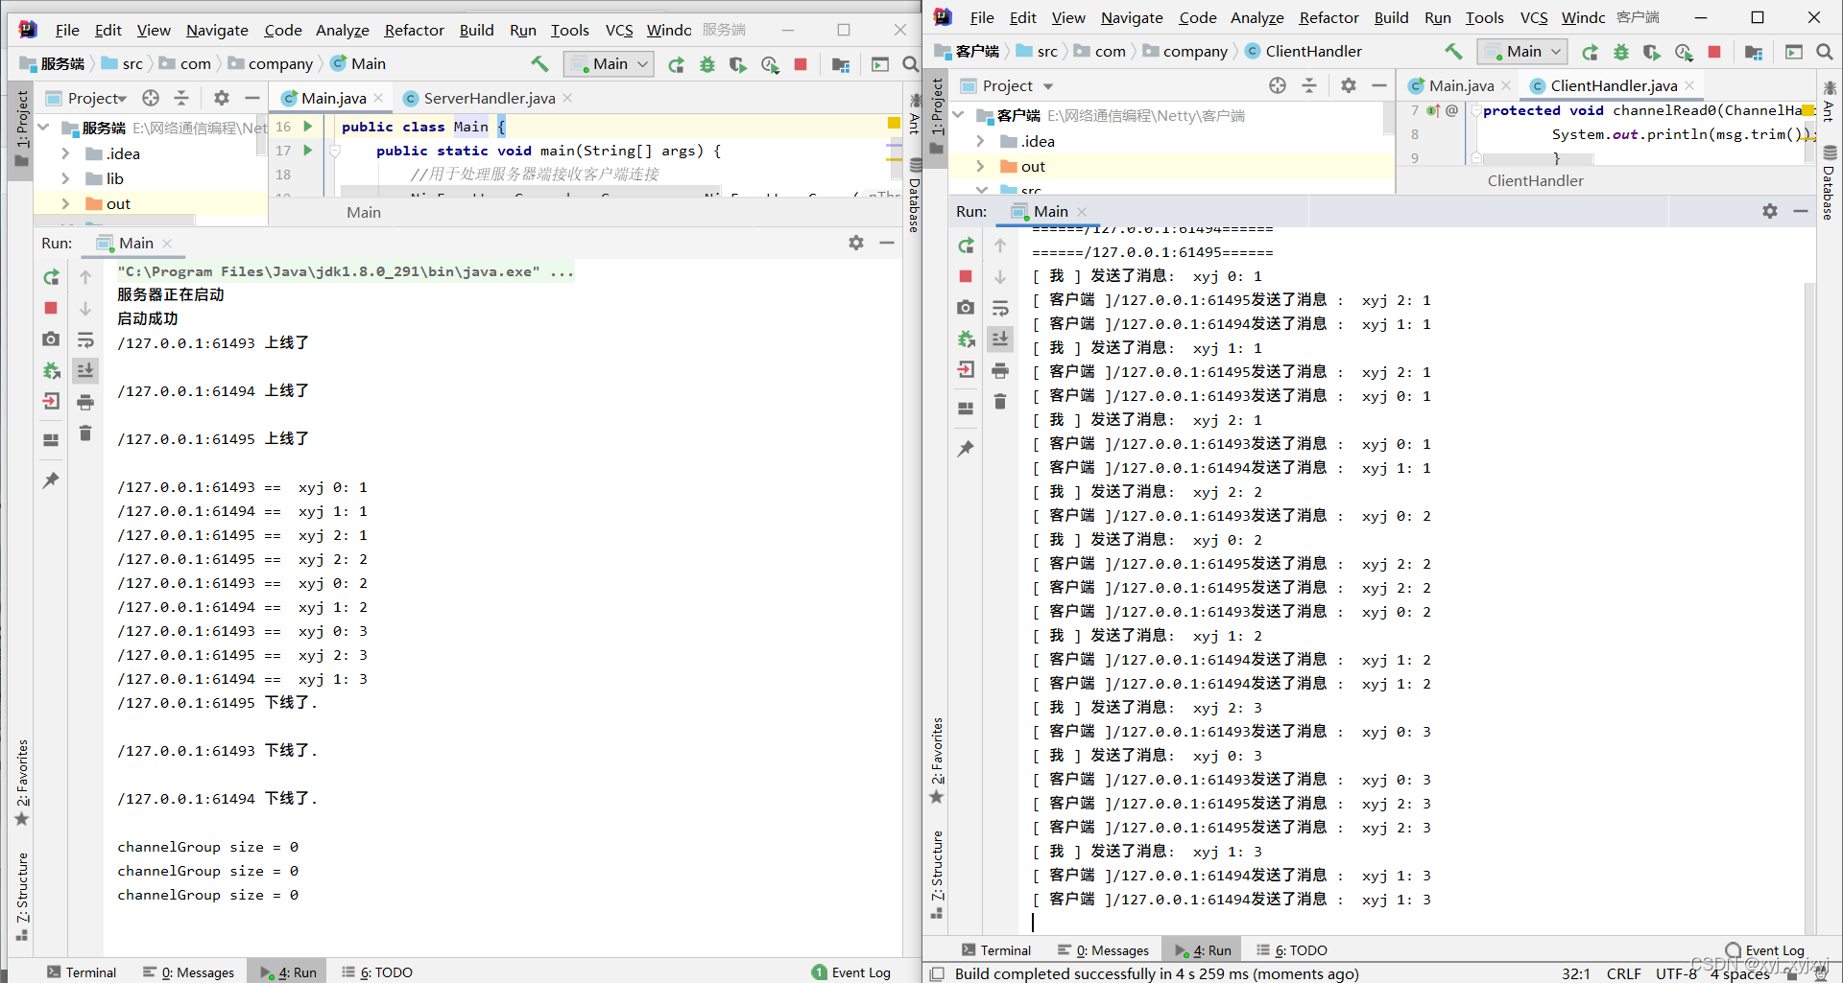Clear all trash icon in client Run panel
This screenshot has height=983, width=1843.
pos(1000,402)
